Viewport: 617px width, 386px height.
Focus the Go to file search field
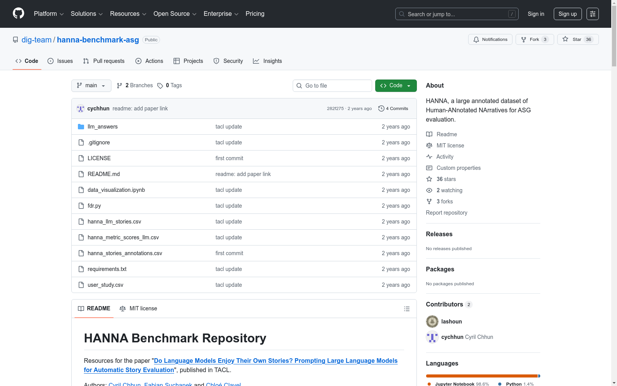pyautogui.click(x=332, y=86)
